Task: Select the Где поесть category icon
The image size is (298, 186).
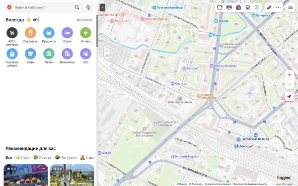Action: click(30, 33)
